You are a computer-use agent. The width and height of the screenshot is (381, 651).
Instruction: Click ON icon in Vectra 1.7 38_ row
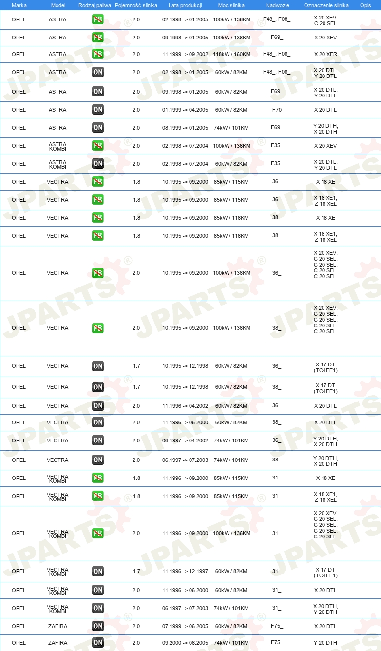[x=98, y=387]
